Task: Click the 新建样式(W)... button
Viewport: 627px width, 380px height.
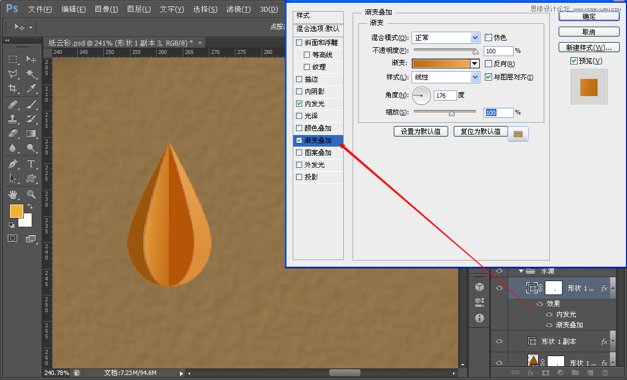Action: point(589,48)
